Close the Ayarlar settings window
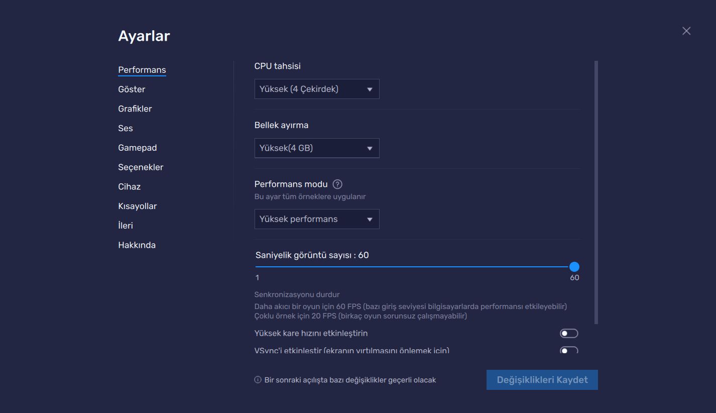The height and width of the screenshot is (413, 716). pyautogui.click(x=686, y=31)
